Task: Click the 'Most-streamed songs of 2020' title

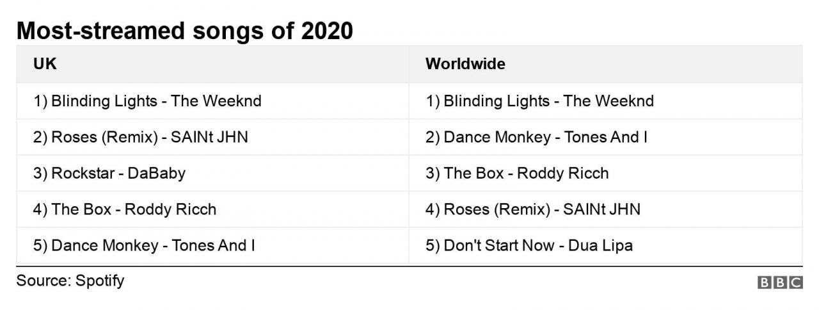Action: click(184, 31)
